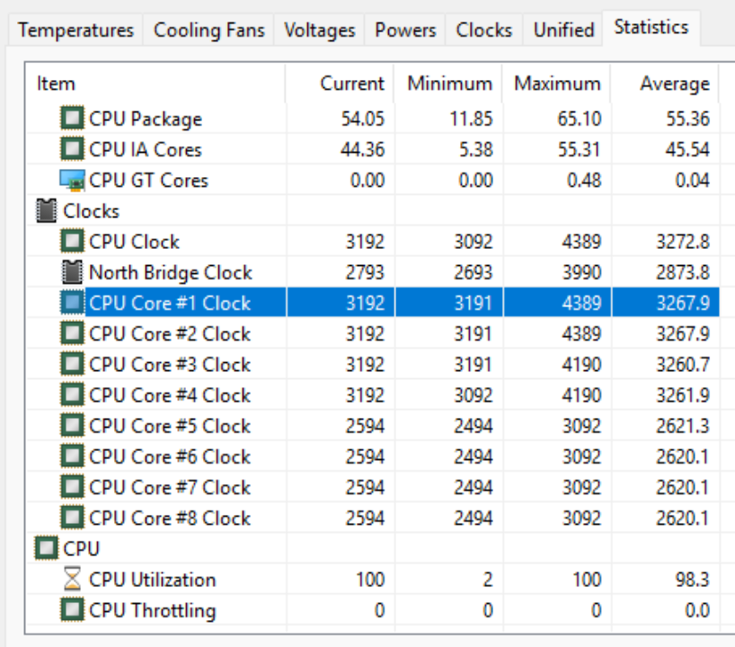This screenshot has width=735, height=647.
Task: Click the Average column header
Action: [x=674, y=84]
